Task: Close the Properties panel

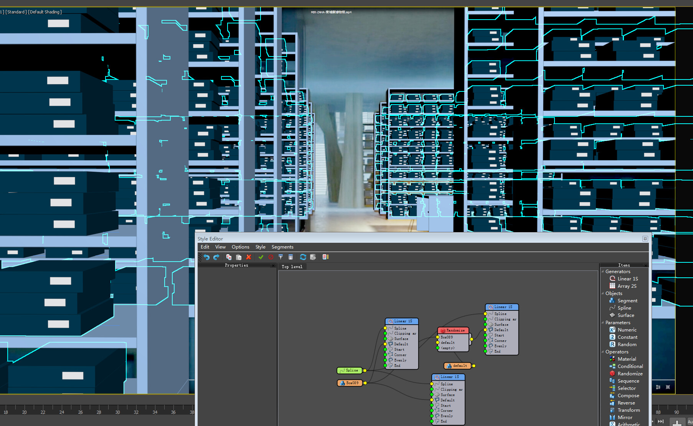Action: pos(273,265)
